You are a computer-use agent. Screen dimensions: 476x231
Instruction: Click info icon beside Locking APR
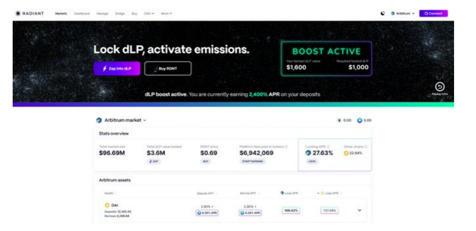click(x=328, y=147)
